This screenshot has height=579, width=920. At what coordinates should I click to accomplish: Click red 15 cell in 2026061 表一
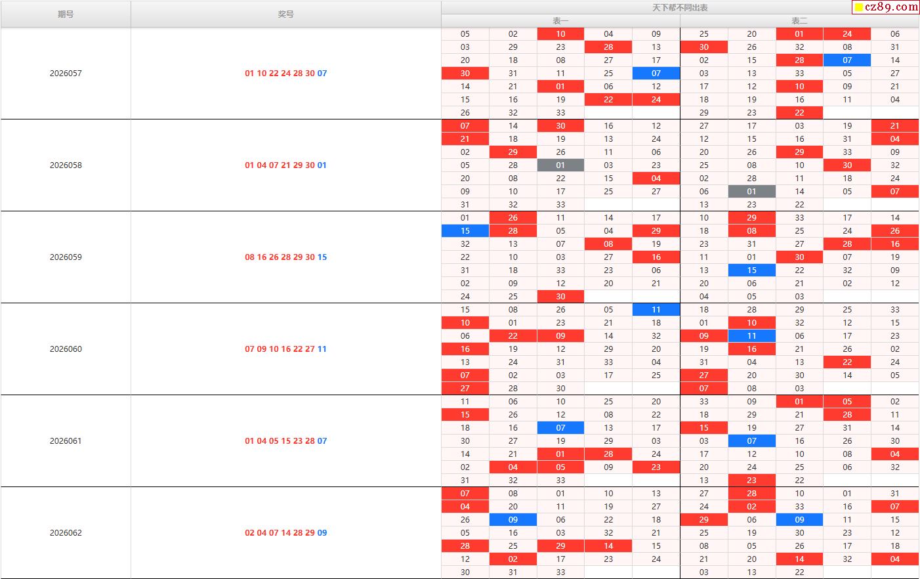coord(465,415)
